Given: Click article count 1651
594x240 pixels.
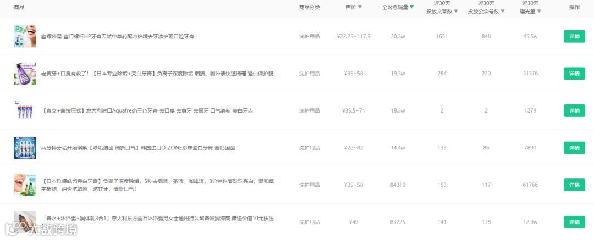Looking at the screenshot, I should coord(442,36).
